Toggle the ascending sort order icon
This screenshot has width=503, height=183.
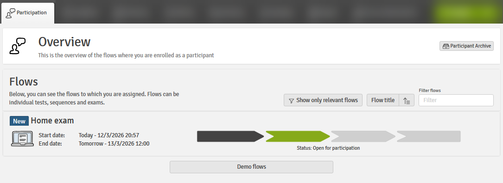[x=407, y=100]
